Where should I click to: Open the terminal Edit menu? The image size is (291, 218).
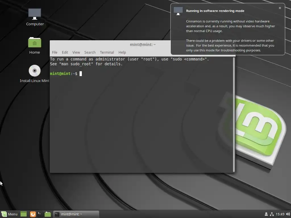65,53
